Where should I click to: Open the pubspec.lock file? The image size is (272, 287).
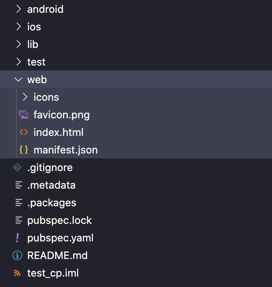tap(59, 220)
